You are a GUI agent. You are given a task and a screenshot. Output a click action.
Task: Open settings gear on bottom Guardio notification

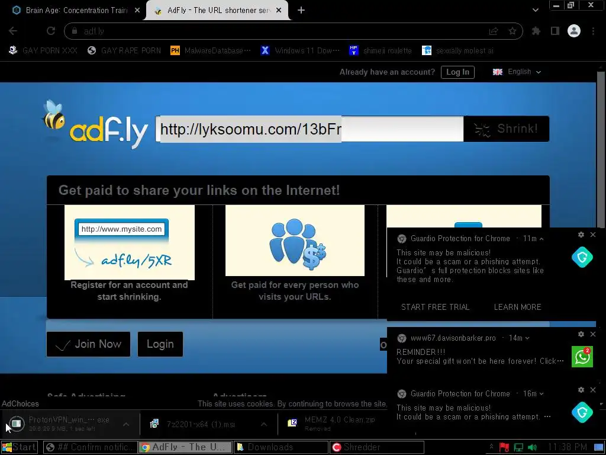click(581, 390)
